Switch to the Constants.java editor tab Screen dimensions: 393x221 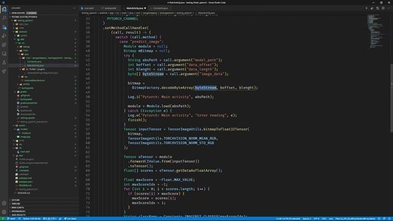click(160, 8)
